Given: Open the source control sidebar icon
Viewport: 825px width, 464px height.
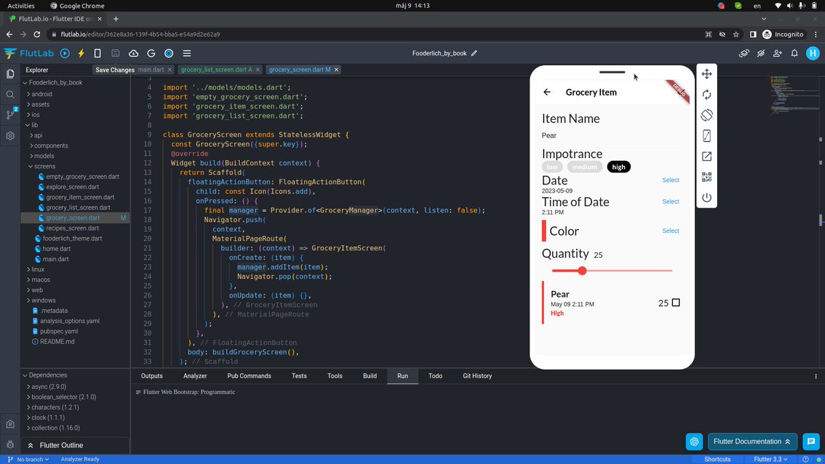Looking at the screenshot, I should (10, 115).
